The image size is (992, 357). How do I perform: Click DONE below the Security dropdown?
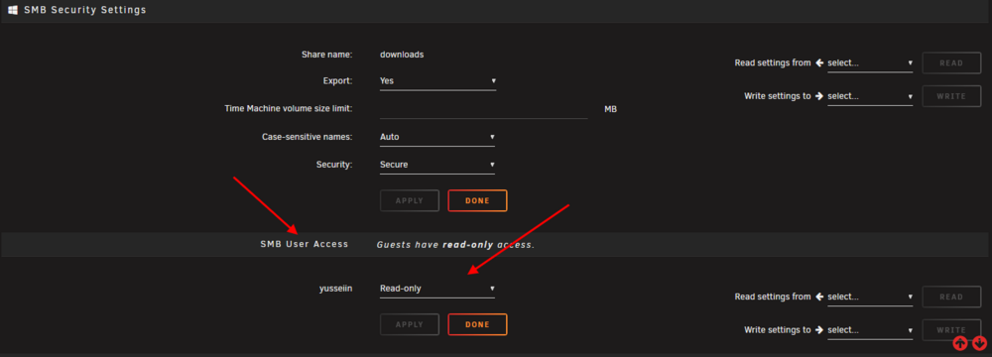click(x=478, y=200)
